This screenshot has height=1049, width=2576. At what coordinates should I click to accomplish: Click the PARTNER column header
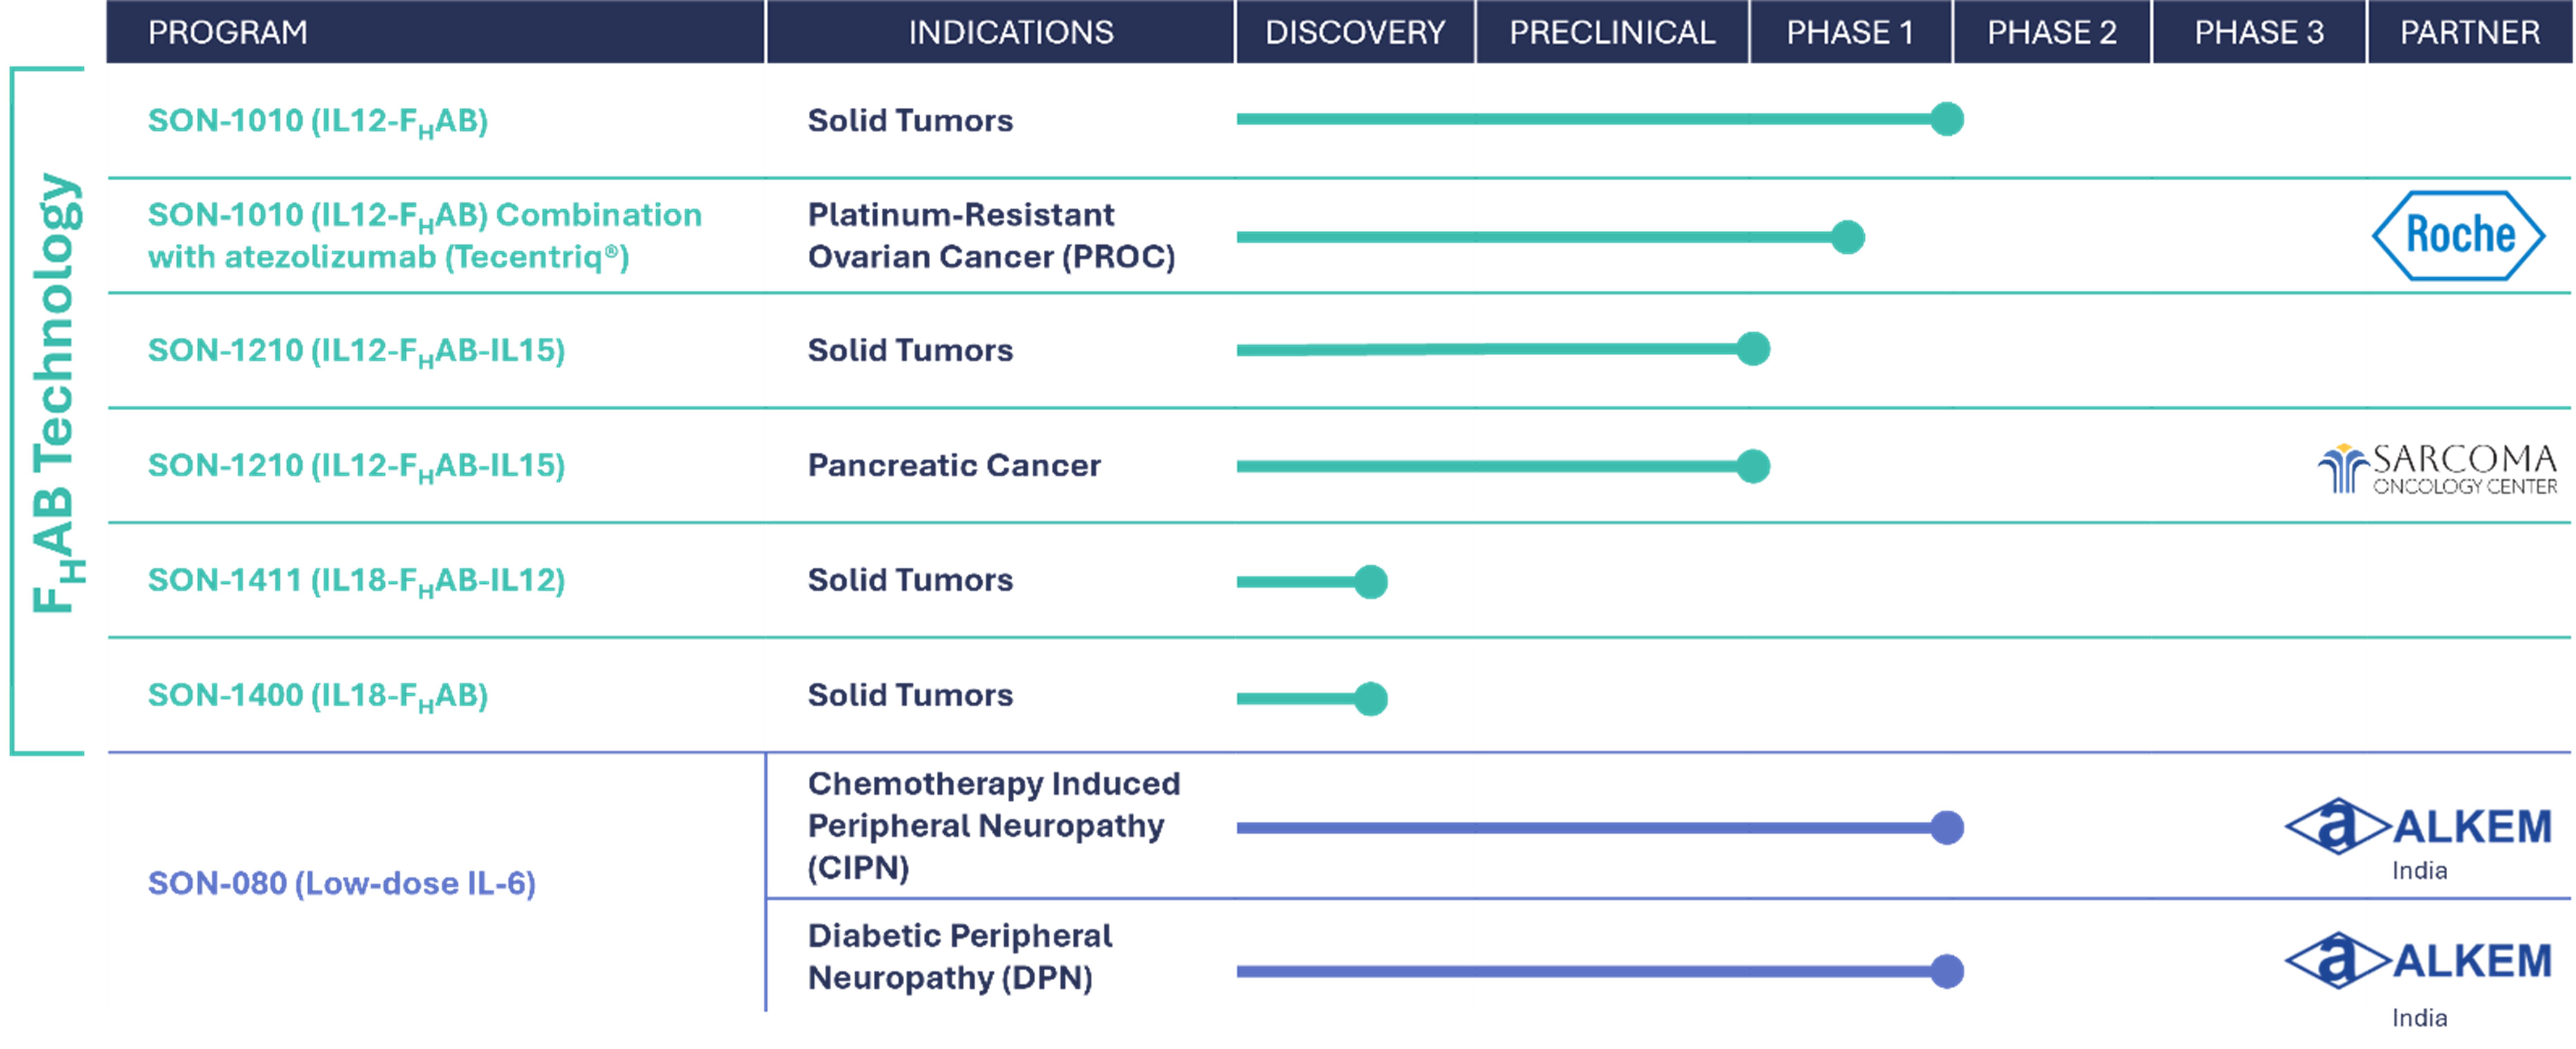pos(2469,32)
